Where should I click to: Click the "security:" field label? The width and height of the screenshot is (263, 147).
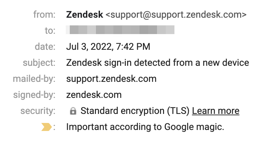pos(38,111)
